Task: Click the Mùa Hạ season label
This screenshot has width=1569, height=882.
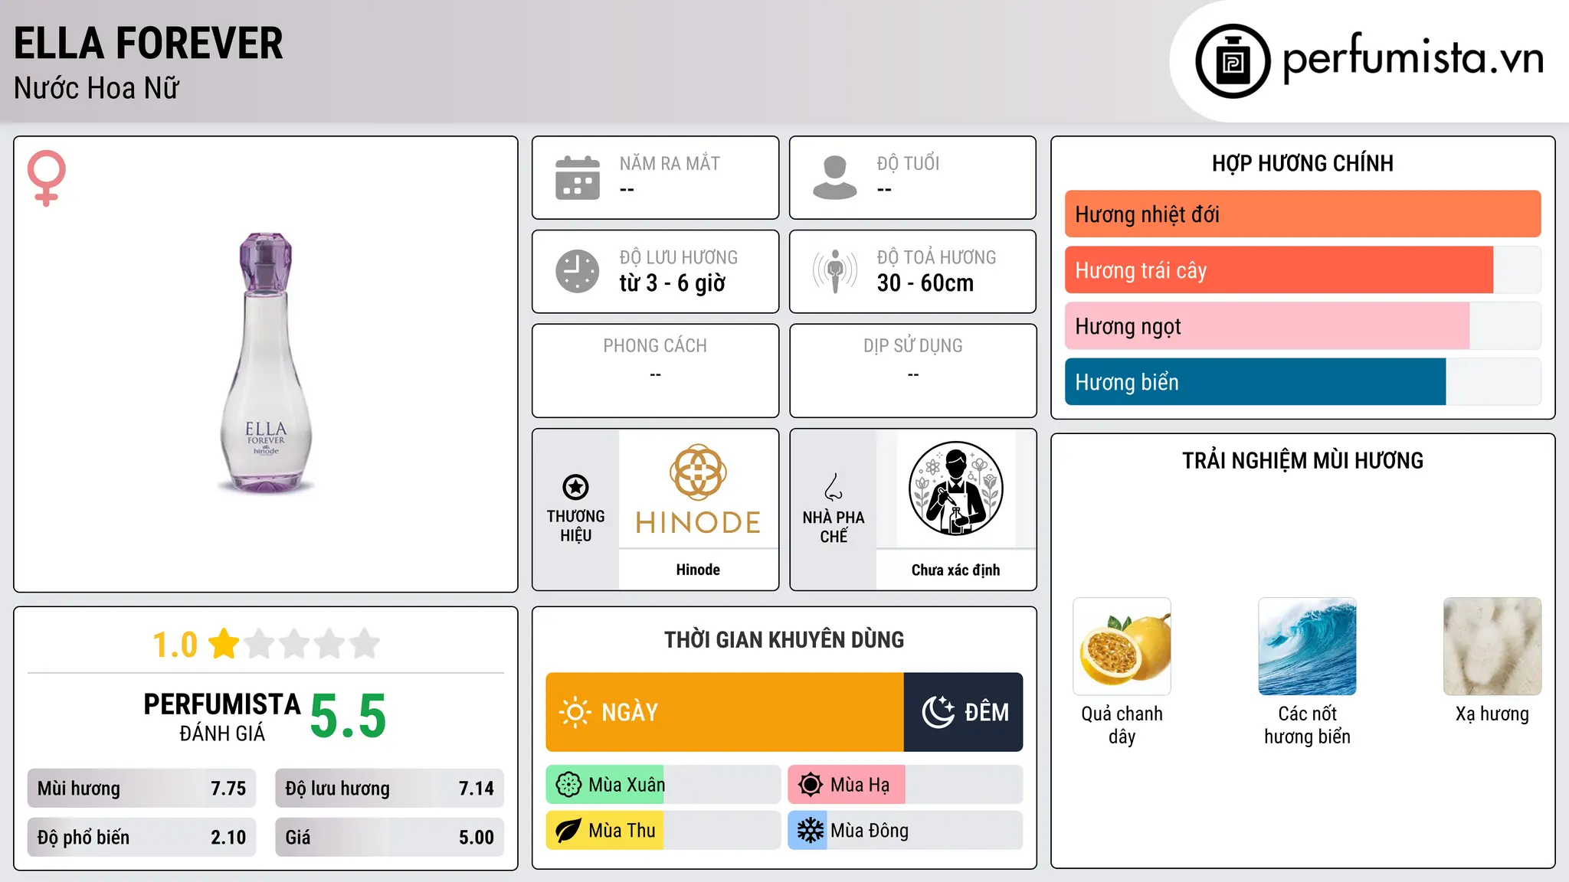Action: [x=860, y=785]
